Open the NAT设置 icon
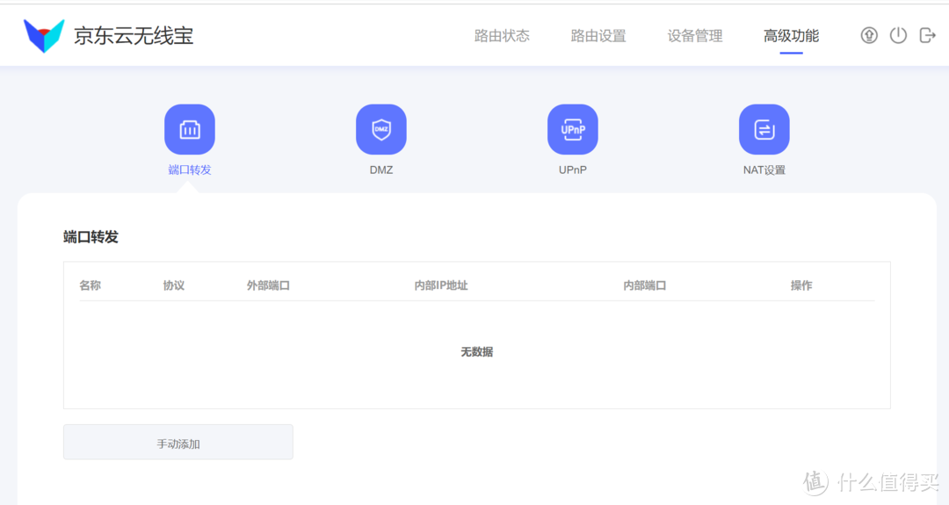The height and width of the screenshot is (505, 949). coord(764,129)
